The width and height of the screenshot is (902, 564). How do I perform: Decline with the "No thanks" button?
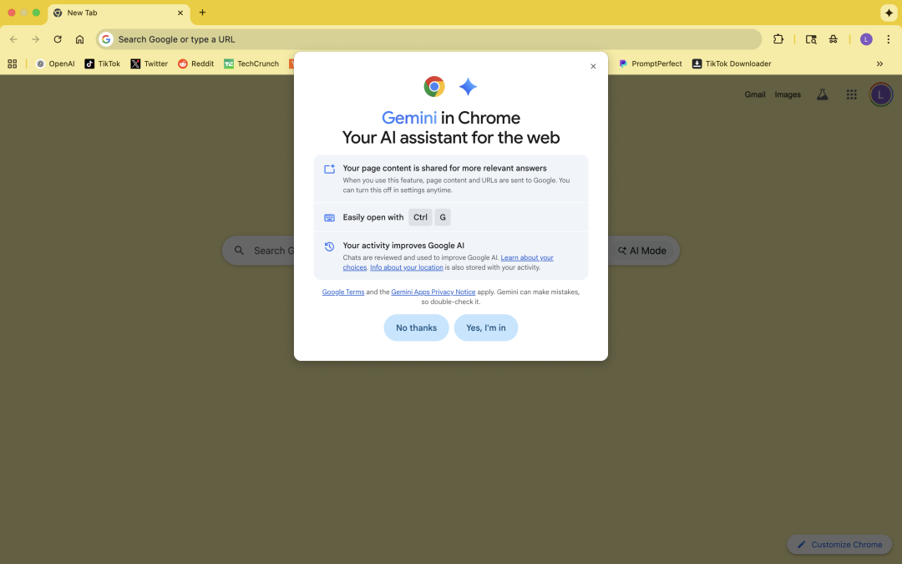(x=416, y=328)
